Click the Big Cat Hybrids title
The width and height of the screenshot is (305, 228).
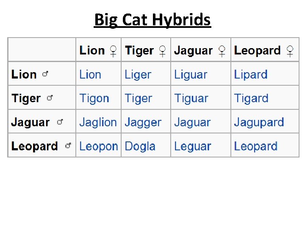pyautogui.click(x=152, y=20)
